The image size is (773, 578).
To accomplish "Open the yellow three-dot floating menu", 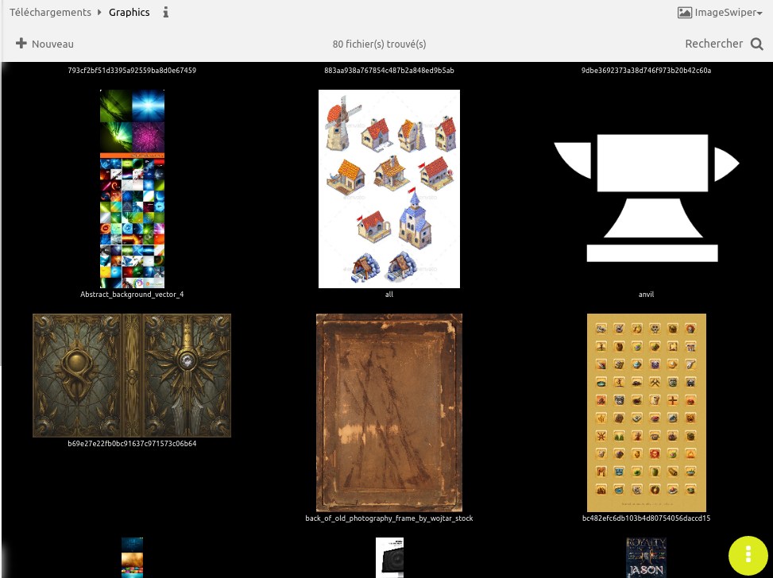I will pos(748,557).
